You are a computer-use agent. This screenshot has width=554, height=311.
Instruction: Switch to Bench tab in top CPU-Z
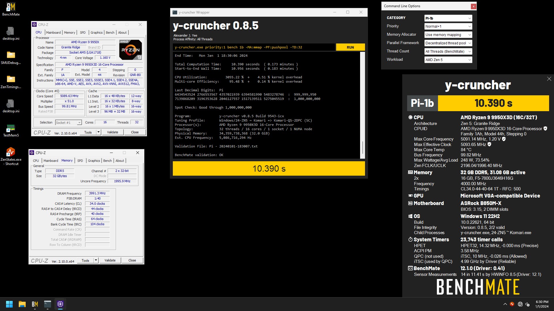point(110,33)
